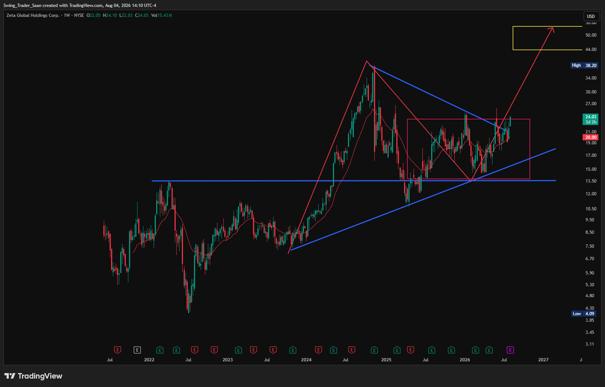605x387 pixels.
Task: Click the 1W interval label in legend
Action: click(67, 15)
